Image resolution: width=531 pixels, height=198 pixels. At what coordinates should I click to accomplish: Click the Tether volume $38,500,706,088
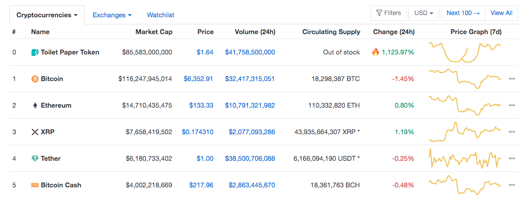click(250, 159)
